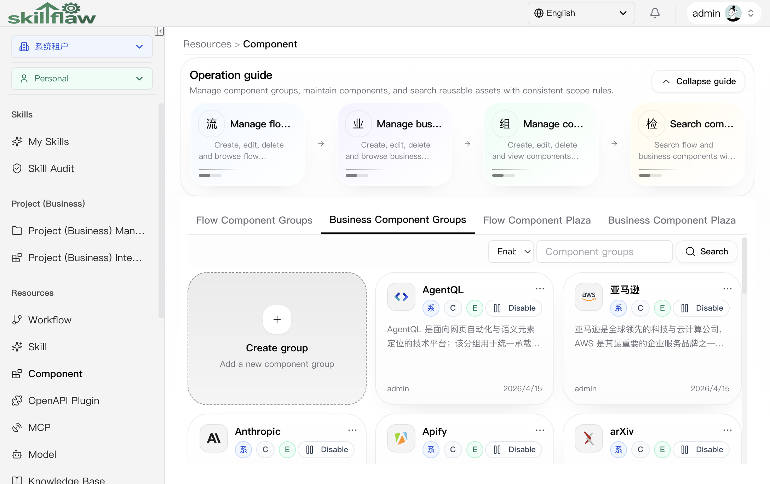The image size is (770, 484).
Task: Click the 系 badge on AgentQL card
Action: point(431,308)
